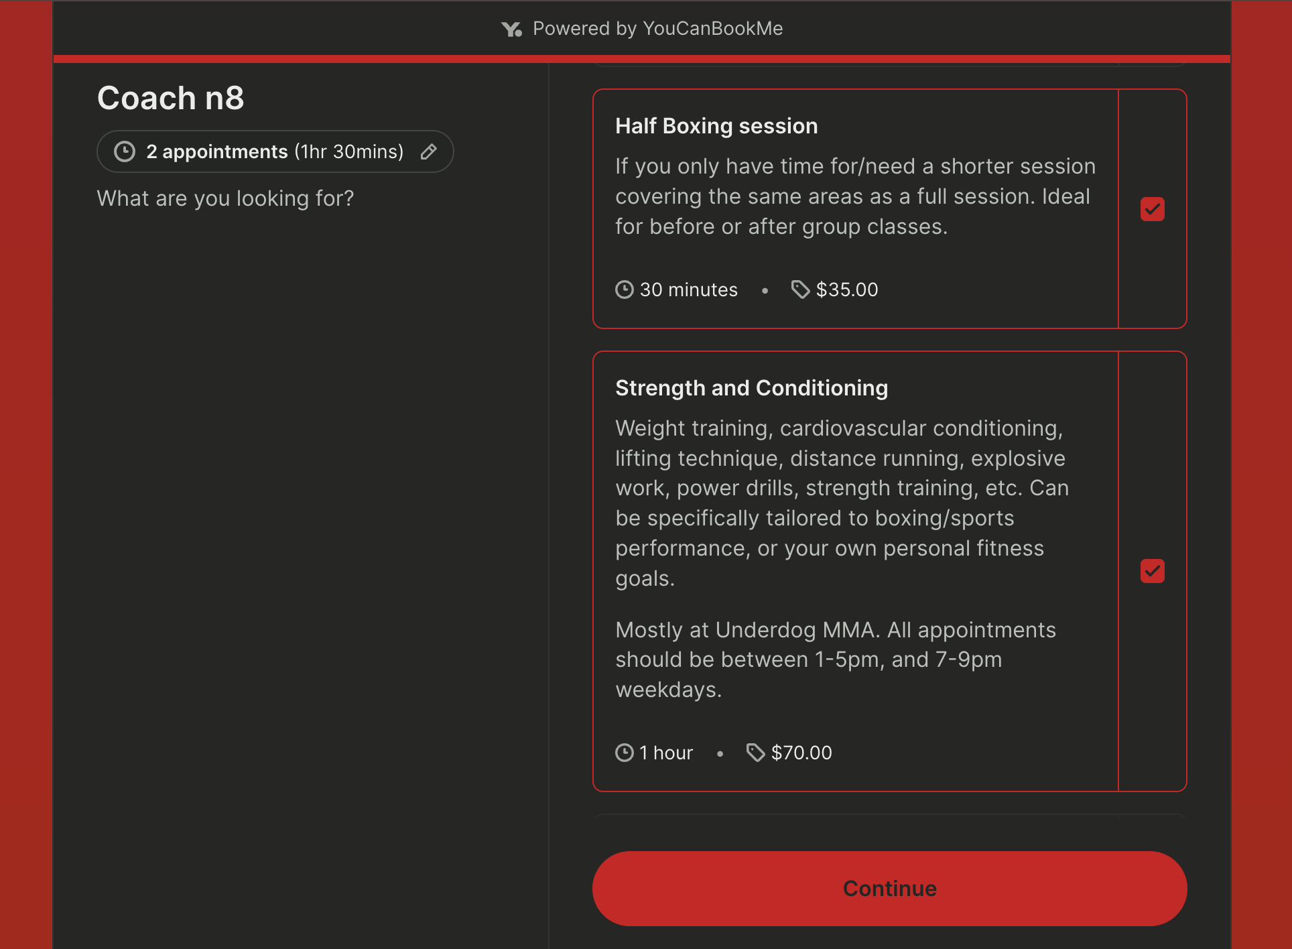Image resolution: width=1292 pixels, height=949 pixels.
Task: Click the price tag icon beside $35.00
Action: coord(800,290)
